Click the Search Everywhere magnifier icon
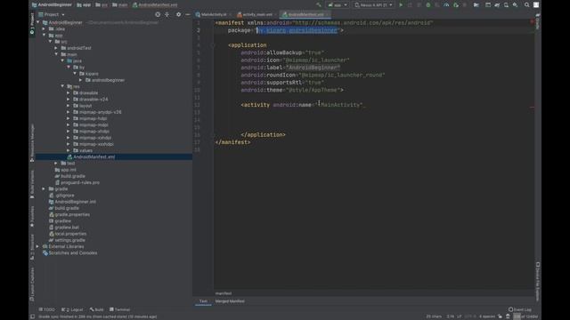 tap(526, 5)
